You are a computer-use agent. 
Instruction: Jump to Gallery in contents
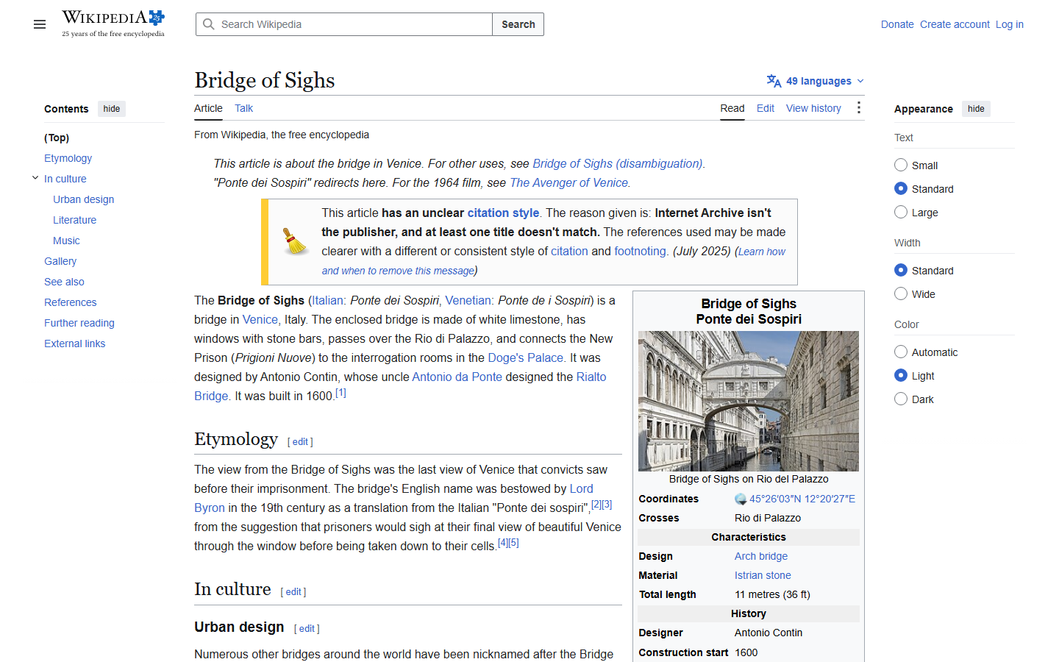pyautogui.click(x=60, y=261)
